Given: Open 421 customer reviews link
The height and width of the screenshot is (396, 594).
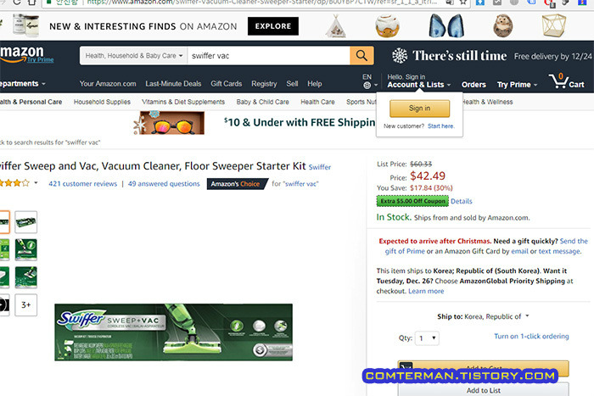Looking at the screenshot, I should [x=82, y=184].
